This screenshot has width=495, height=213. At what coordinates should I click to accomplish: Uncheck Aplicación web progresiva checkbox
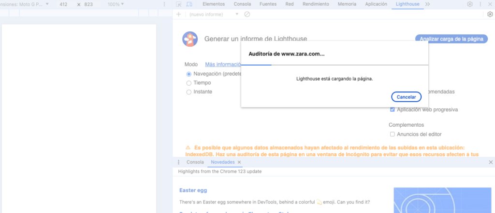pyautogui.click(x=393, y=110)
